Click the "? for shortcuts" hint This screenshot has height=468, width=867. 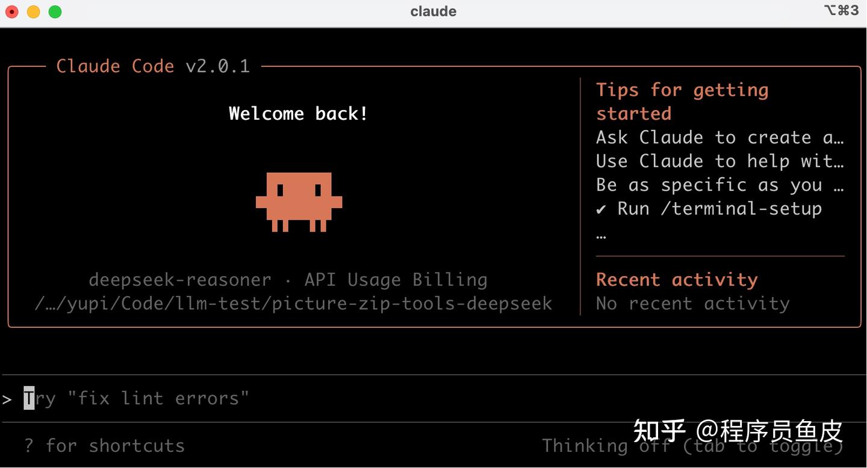point(104,446)
